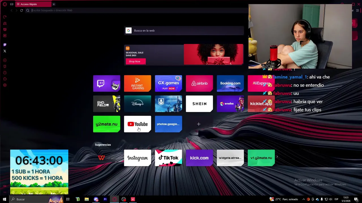This screenshot has height=203, width=362.
Task: Select the Acceso Rápido tab
Action: pyautogui.click(x=33, y=4)
